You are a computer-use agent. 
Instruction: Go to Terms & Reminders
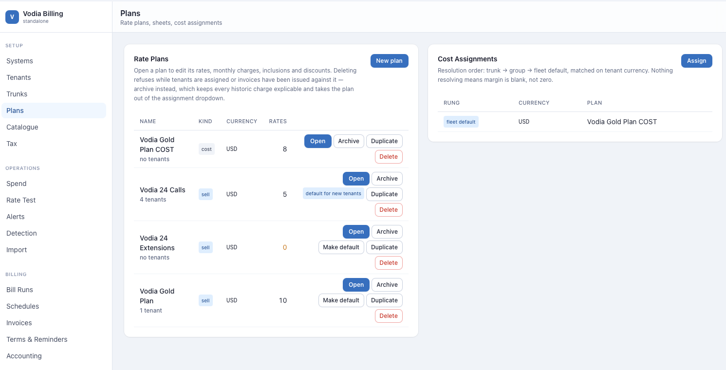click(x=54, y=339)
